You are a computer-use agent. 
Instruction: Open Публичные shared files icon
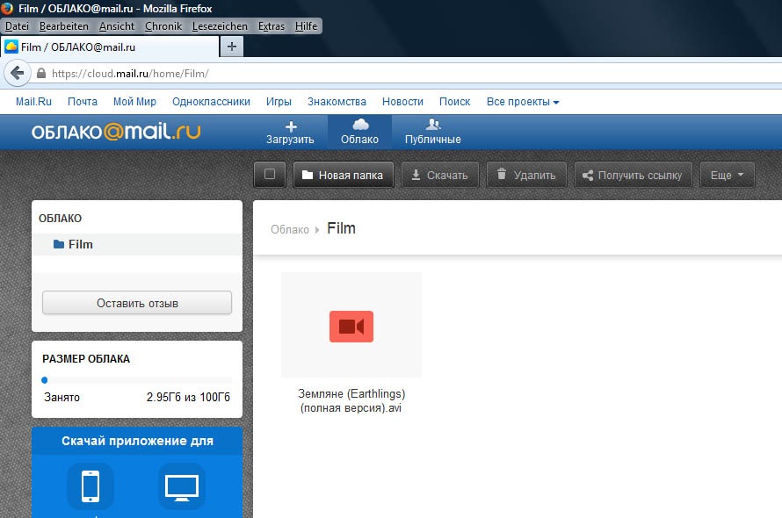(x=432, y=126)
